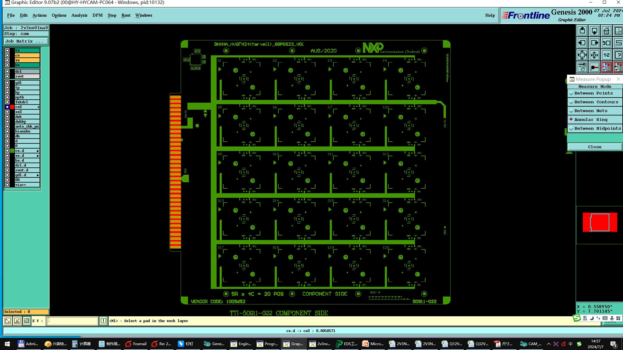Open the wrench and palette display settings icon

point(582,67)
